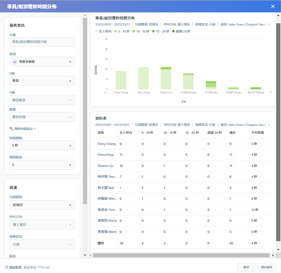Image resolution: width=281 pixels, height=273 pixels.
Task: Toggle the 10-15秒 legend item
Action: click(141, 31)
